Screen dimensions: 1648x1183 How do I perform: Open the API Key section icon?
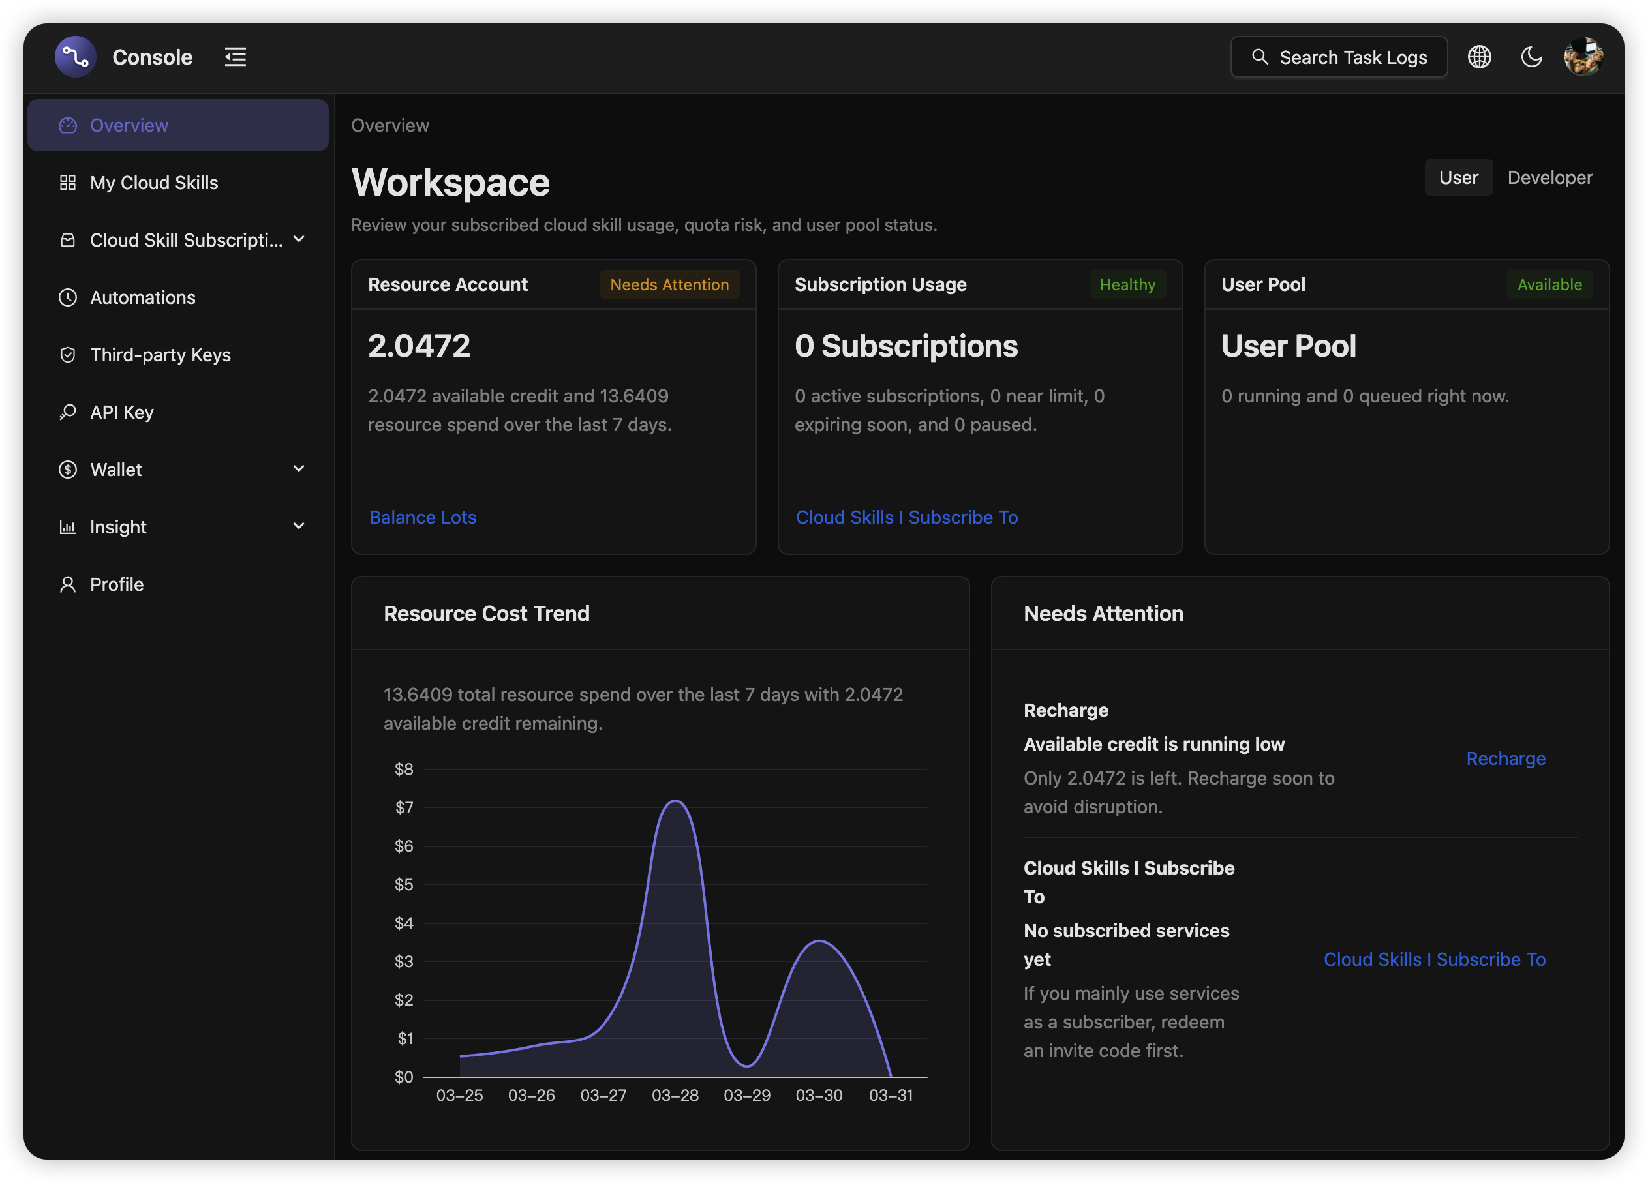[x=68, y=412]
